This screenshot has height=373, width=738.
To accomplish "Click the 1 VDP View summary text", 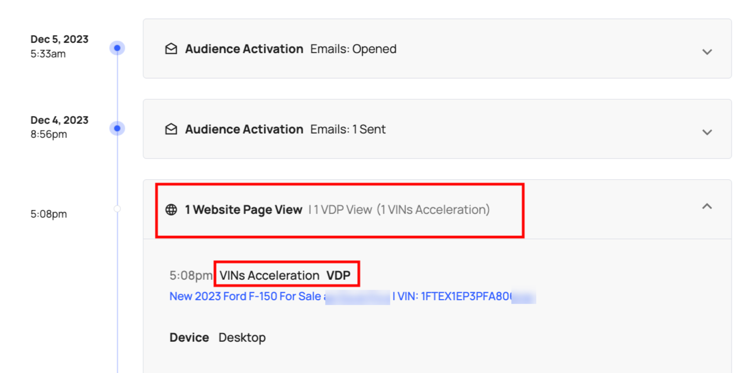I will (x=343, y=209).
